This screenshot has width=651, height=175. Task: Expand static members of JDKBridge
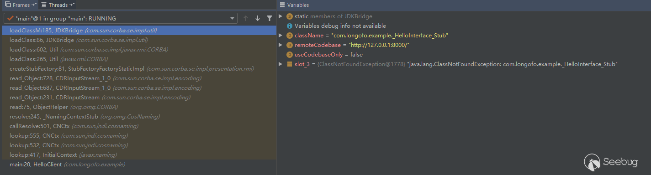point(281,16)
